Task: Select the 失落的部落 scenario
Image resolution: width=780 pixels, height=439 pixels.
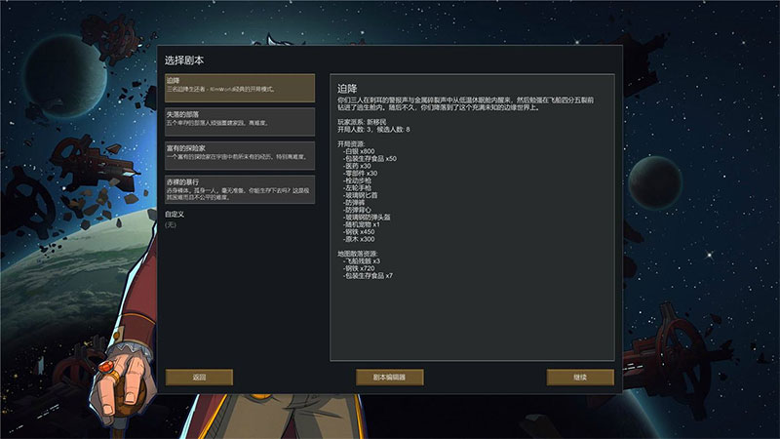Action: point(240,122)
